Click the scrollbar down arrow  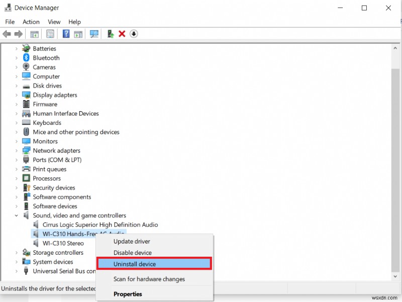pos(395,276)
